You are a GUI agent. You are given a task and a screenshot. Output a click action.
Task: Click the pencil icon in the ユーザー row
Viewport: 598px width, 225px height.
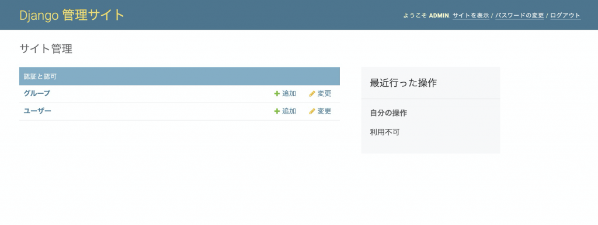click(312, 111)
